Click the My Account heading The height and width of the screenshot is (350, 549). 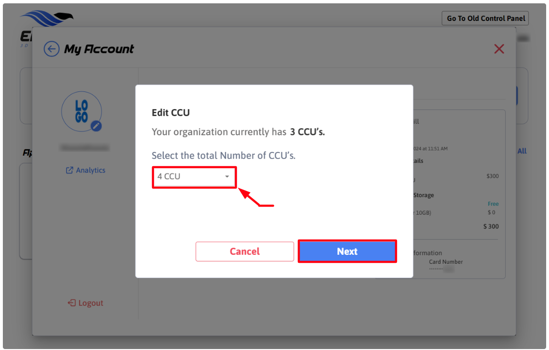(99, 49)
